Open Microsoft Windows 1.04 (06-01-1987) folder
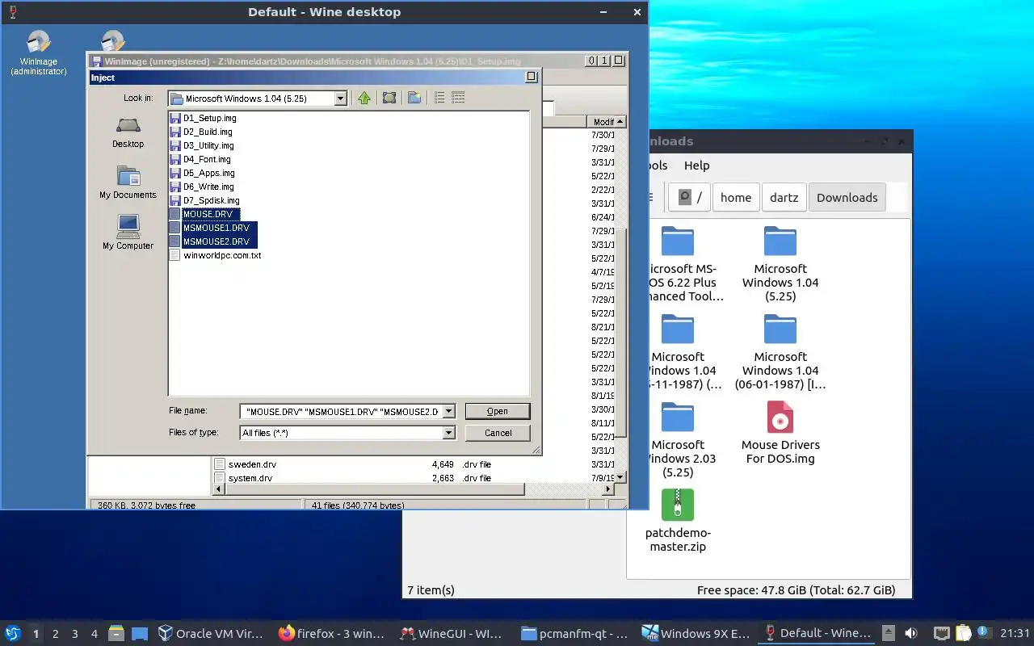This screenshot has width=1034, height=646. pyautogui.click(x=780, y=352)
